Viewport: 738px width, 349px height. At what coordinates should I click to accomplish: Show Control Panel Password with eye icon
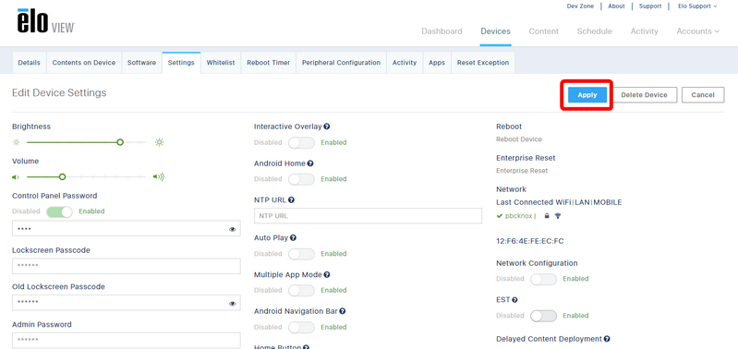coord(232,230)
